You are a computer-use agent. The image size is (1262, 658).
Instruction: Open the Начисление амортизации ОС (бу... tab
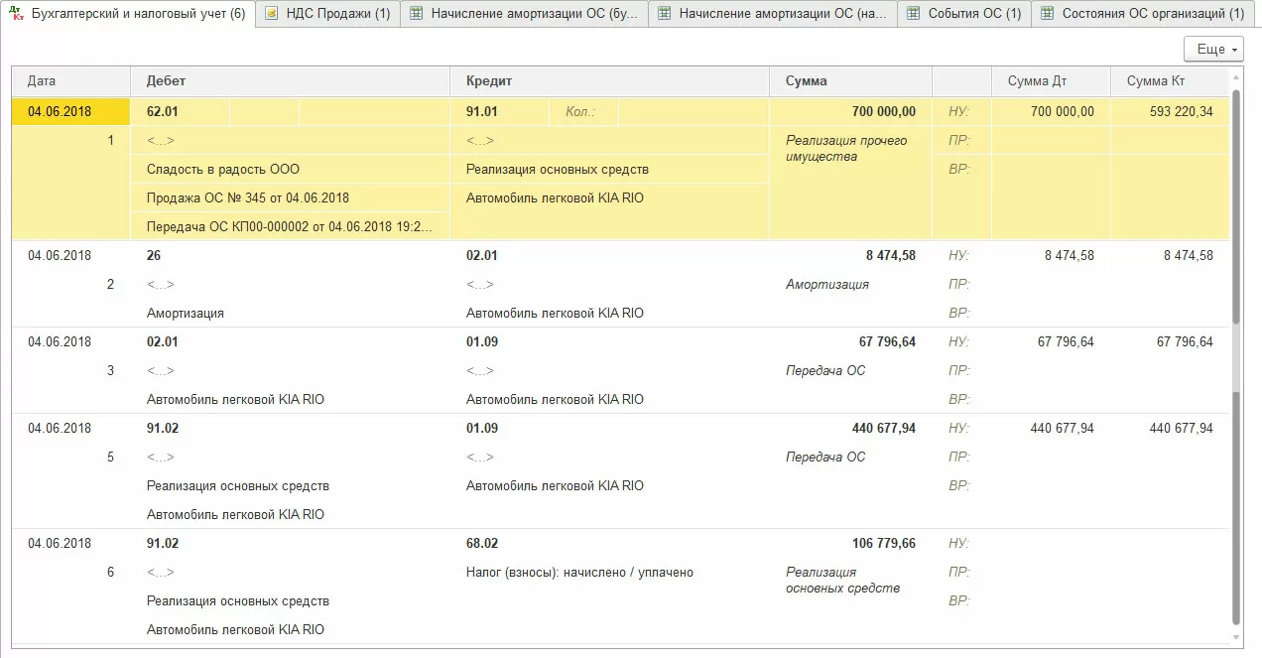click(524, 14)
